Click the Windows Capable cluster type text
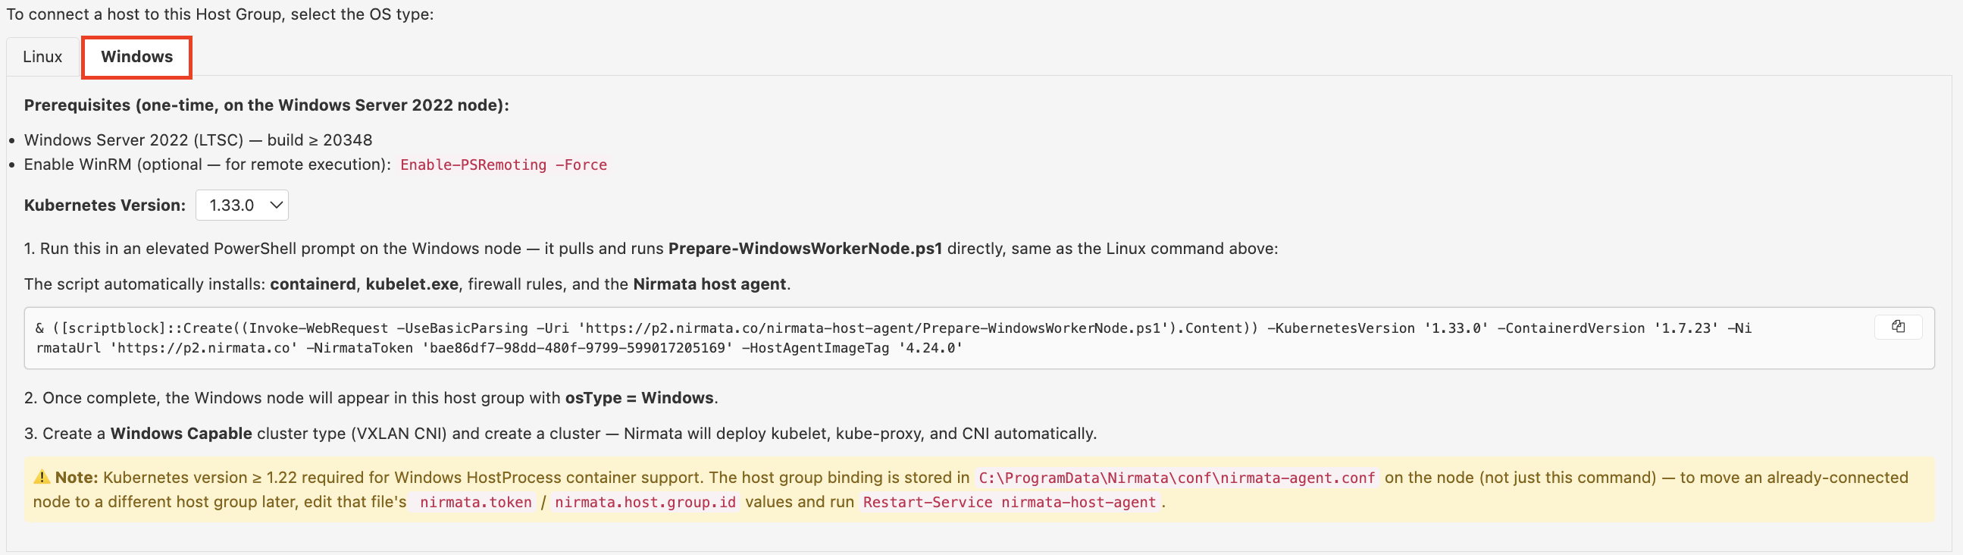Viewport: 1963px width, 555px height. click(x=181, y=434)
